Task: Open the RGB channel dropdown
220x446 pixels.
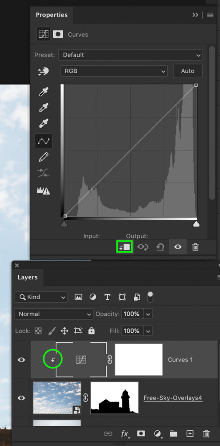Action: pos(114,71)
